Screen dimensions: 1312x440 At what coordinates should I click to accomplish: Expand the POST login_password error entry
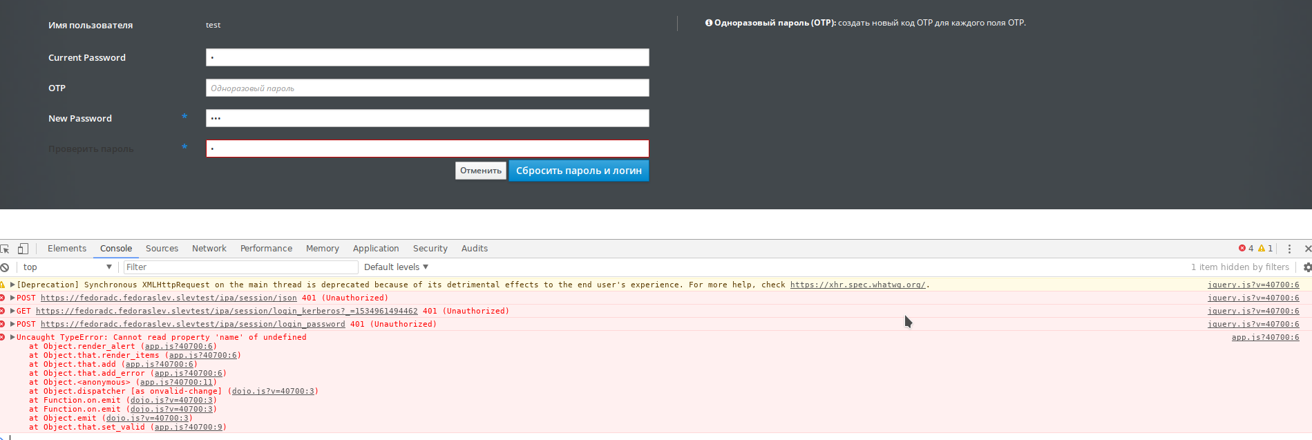[x=12, y=324]
